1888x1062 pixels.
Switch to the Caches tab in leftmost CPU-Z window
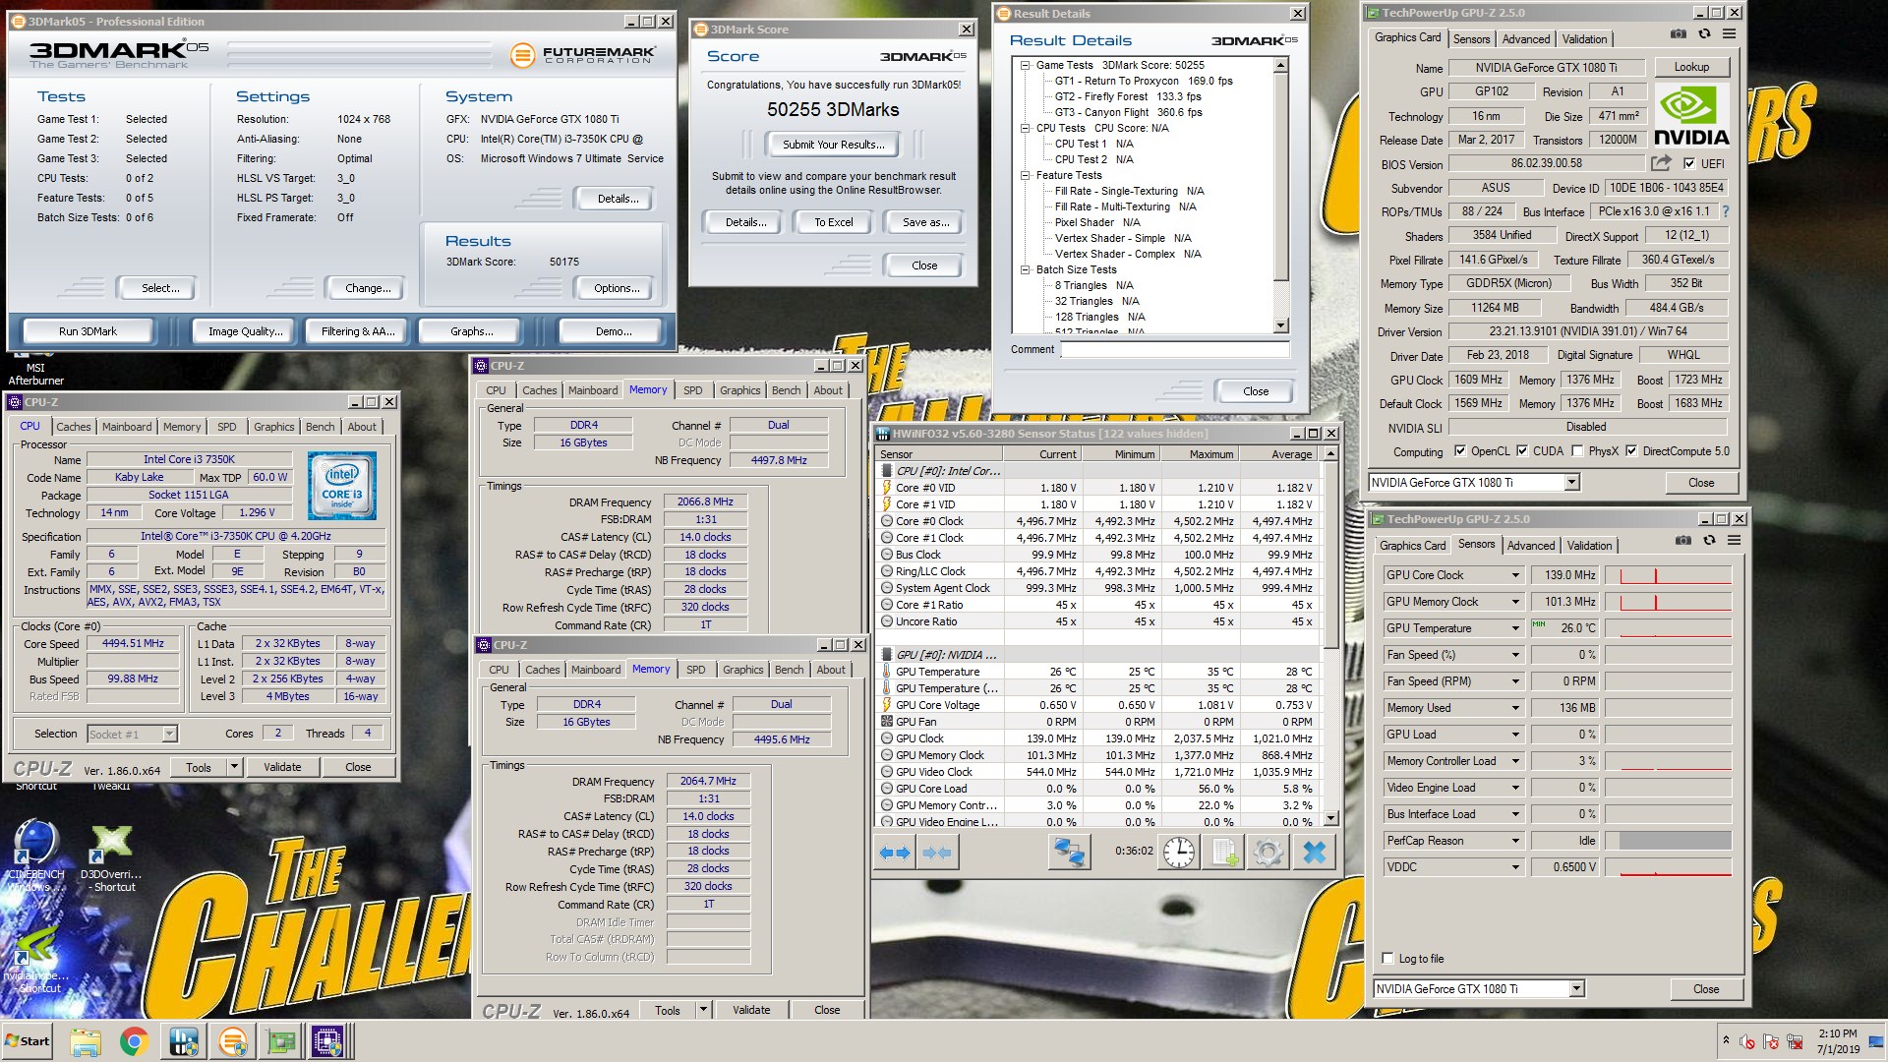tap(74, 427)
